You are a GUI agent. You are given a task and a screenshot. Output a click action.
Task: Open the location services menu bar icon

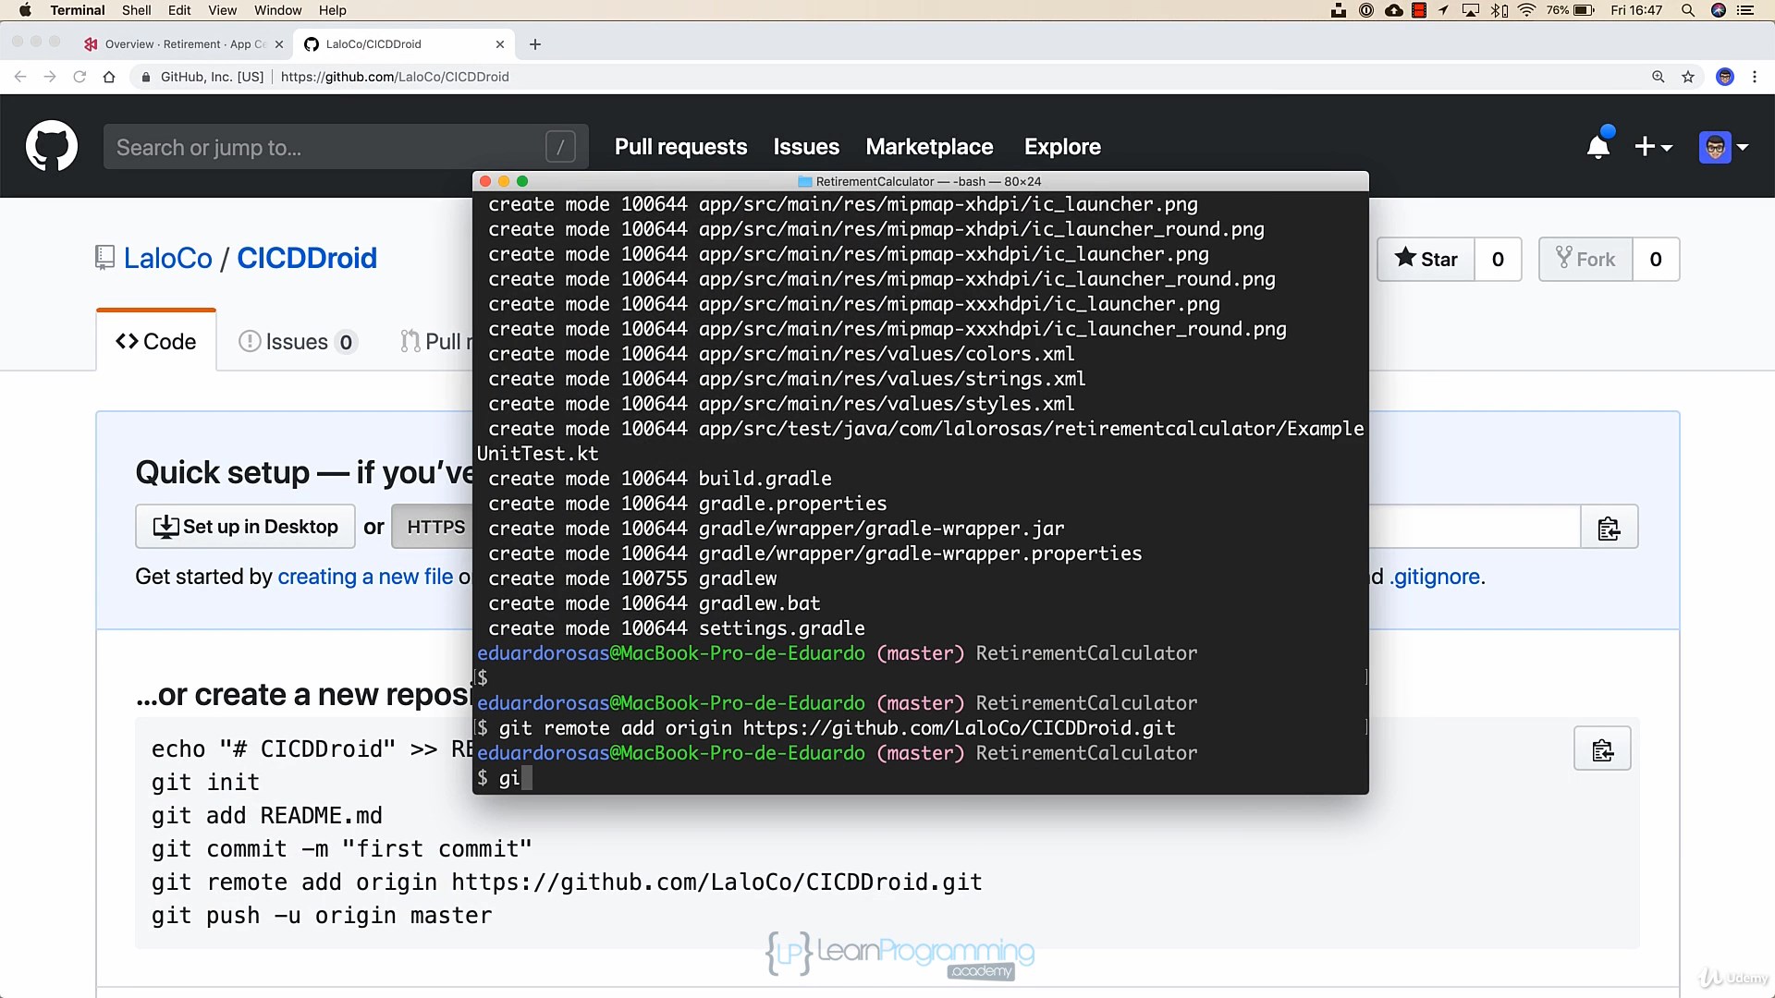click(1443, 10)
